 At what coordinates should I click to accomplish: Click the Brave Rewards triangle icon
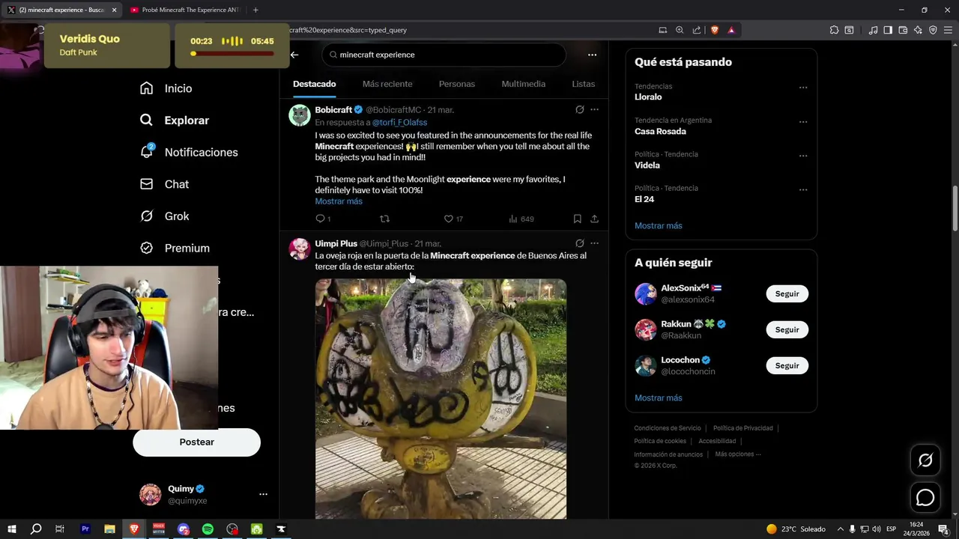(x=731, y=30)
